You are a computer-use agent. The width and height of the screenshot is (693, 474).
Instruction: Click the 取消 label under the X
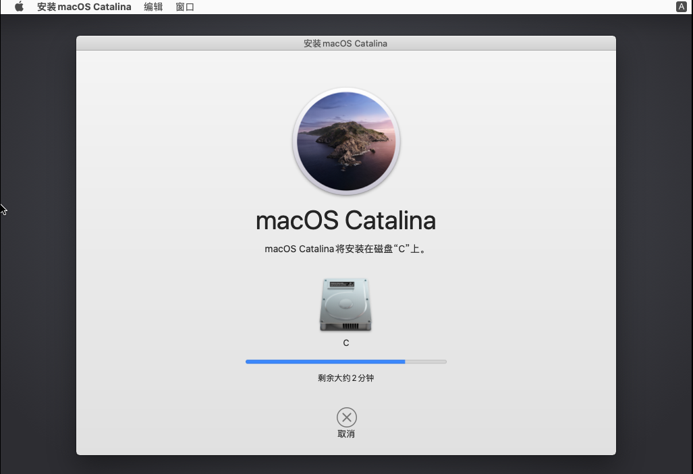[x=346, y=434]
